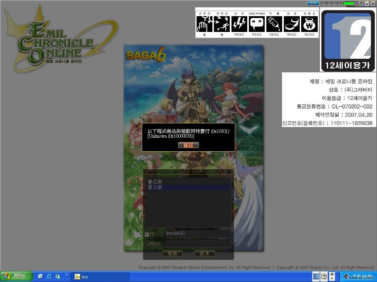
Task: Click the Unknown (0x10000038) error line
Action: [x=171, y=136]
